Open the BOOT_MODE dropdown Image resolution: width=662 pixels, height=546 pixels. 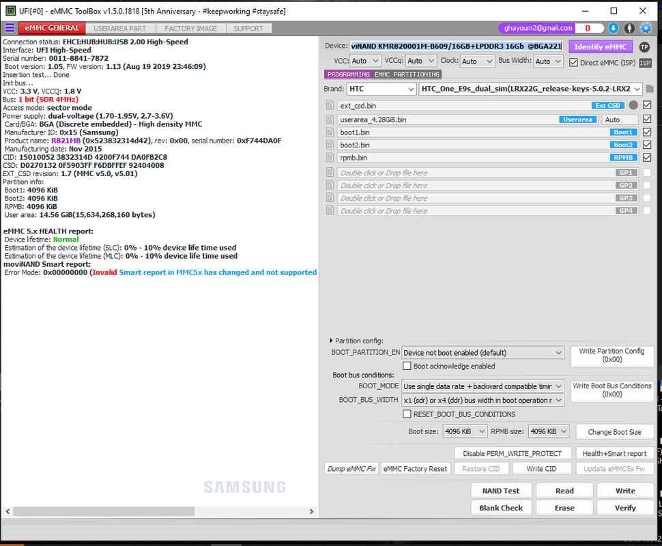[x=483, y=386]
